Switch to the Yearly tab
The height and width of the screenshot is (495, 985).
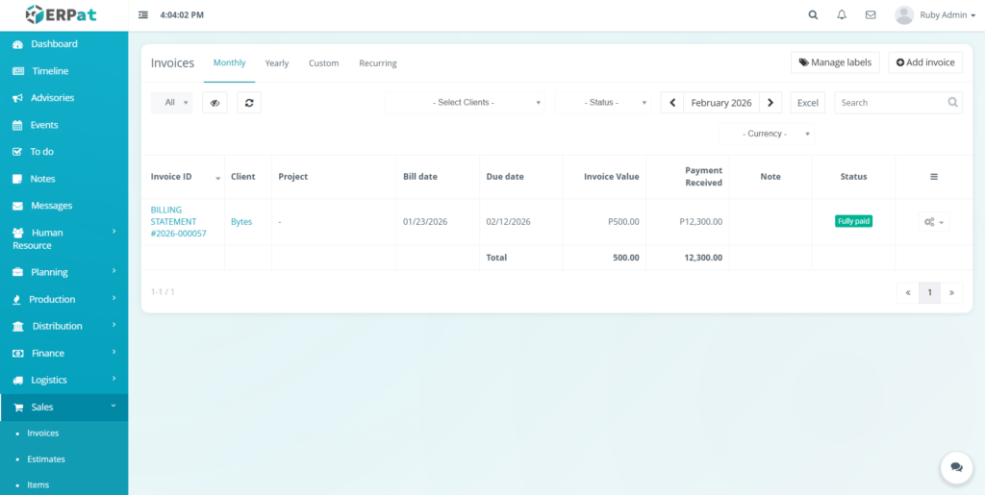(x=277, y=63)
